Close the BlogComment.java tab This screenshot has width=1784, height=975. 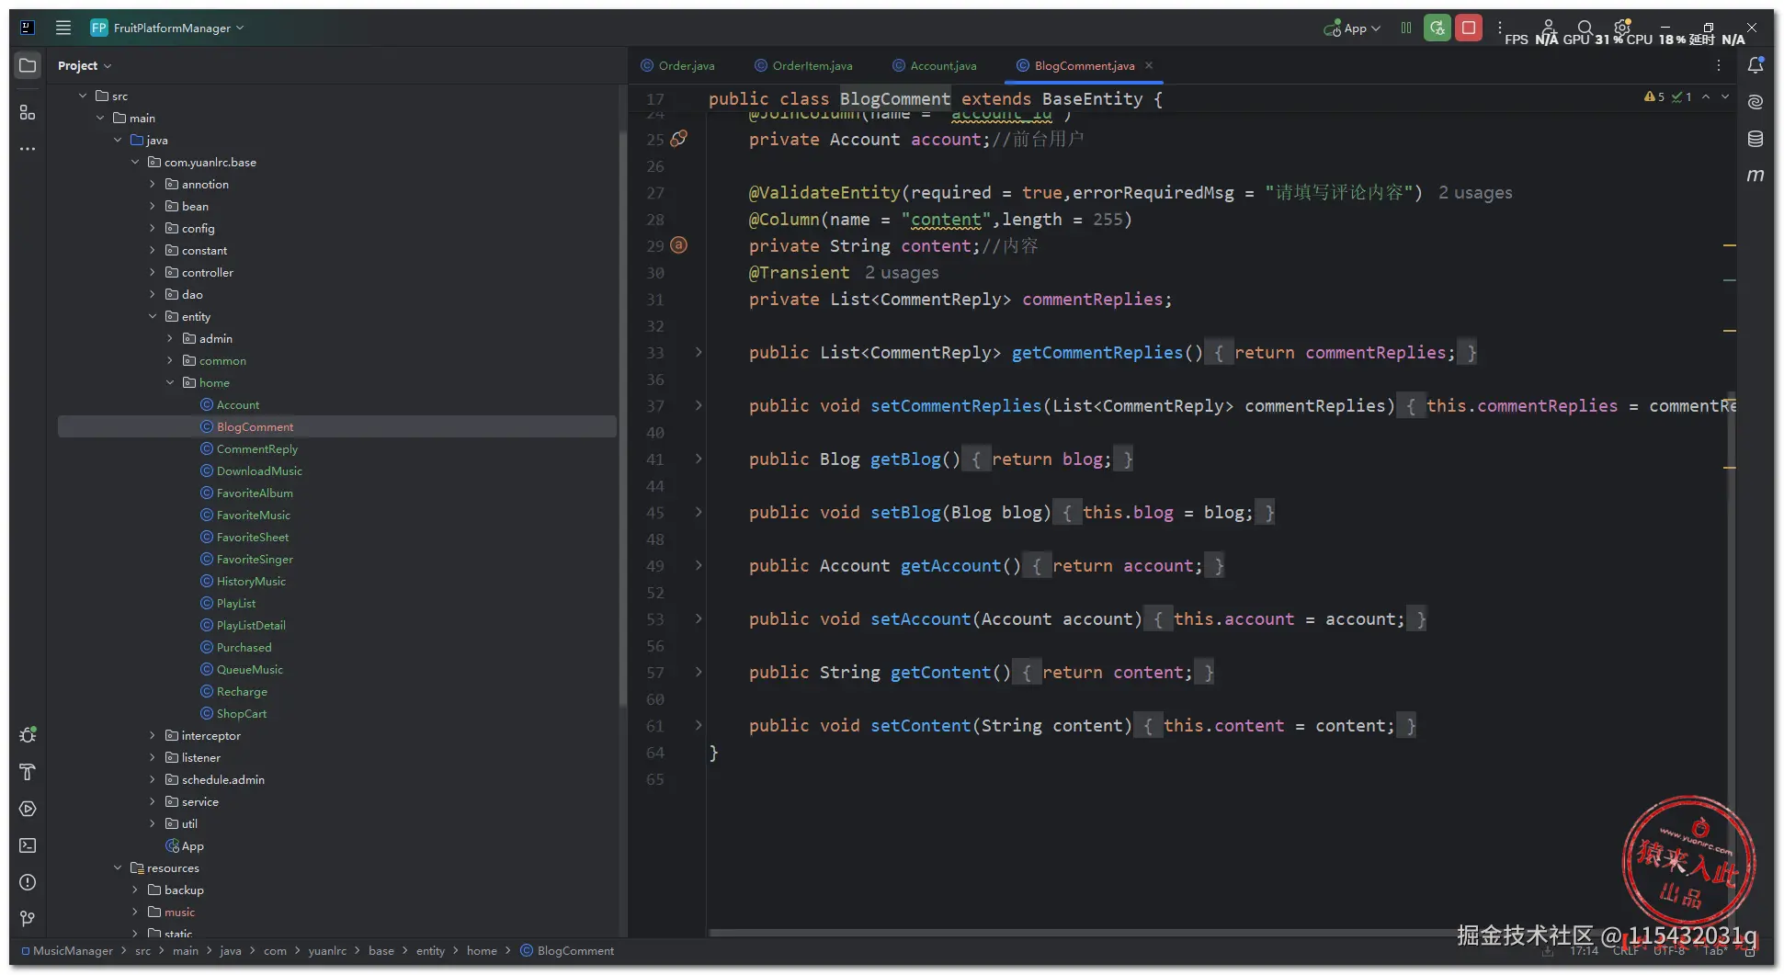pyautogui.click(x=1149, y=65)
